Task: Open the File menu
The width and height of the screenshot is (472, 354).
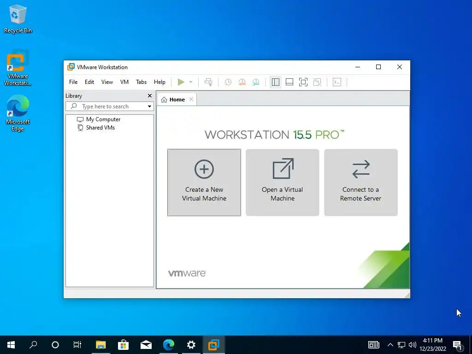Action: [73, 82]
